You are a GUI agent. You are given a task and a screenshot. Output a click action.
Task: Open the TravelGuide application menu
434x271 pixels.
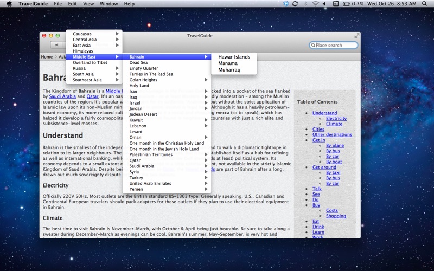[x=33, y=4]
